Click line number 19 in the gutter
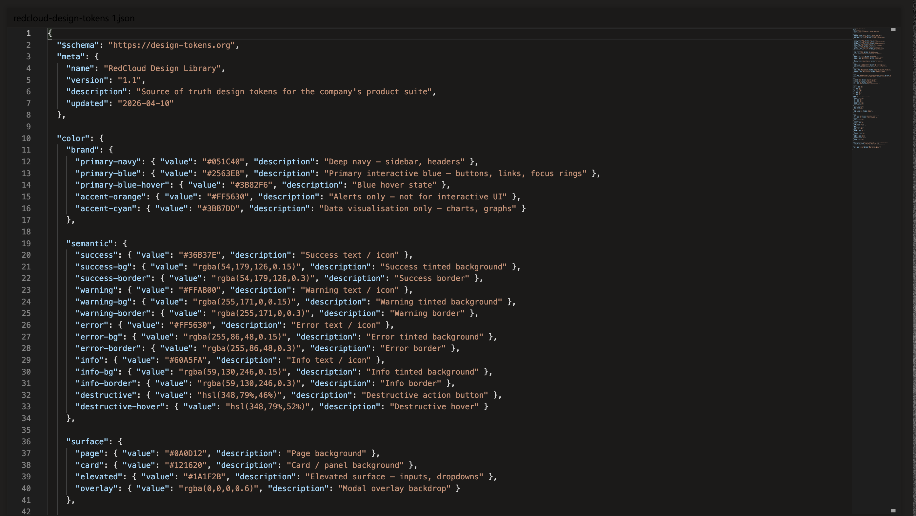Screen dimensions: 916x516 tap(26, 243)
